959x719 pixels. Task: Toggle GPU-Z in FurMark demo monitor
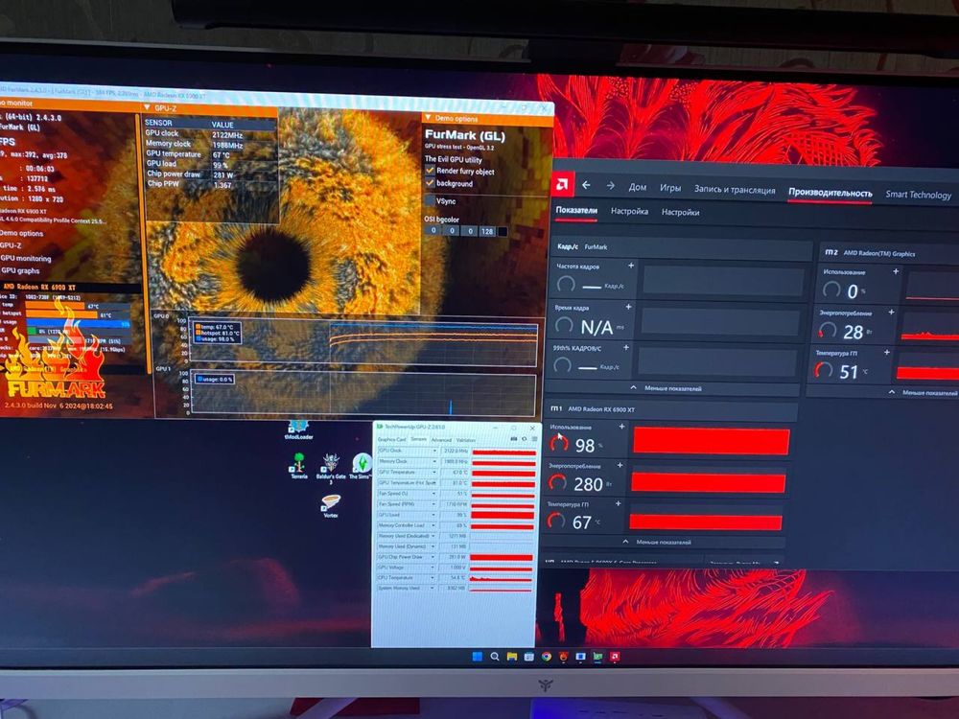click(11, 245)
